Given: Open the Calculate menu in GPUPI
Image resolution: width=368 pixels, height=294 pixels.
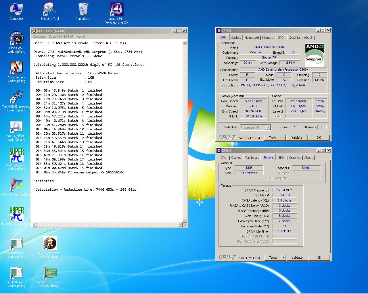Looking at the screenshot, I should [x=39, y=36].
